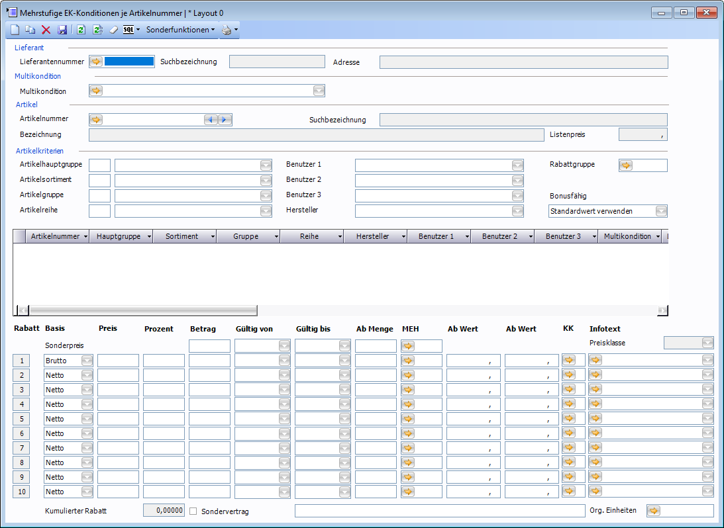
Task: Click the Sonderpreis Betrag input field
Action: point(209,346)
